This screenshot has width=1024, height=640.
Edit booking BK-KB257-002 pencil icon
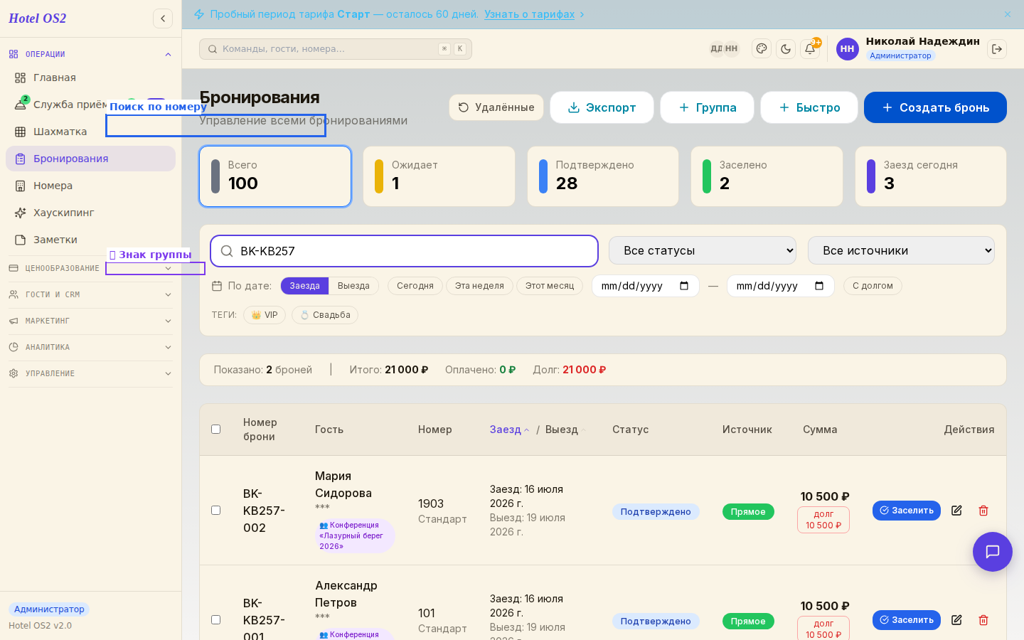coord(956,511)
